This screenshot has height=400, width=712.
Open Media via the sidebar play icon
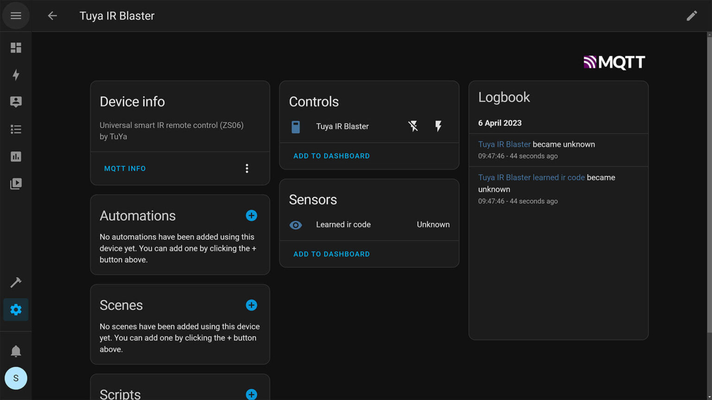pyautogui.click(x=16, y=183)
